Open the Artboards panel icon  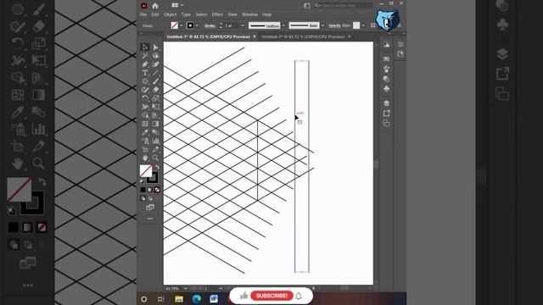point(387,123)
